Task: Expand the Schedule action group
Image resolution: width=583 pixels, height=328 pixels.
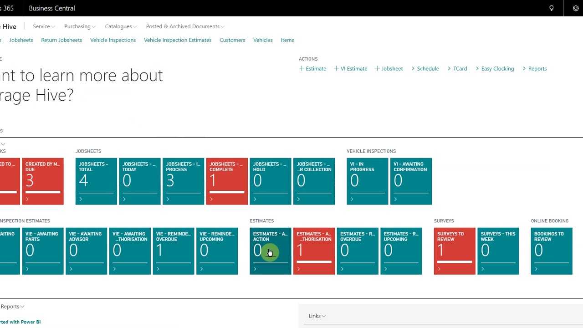Action: click(425, 68)
